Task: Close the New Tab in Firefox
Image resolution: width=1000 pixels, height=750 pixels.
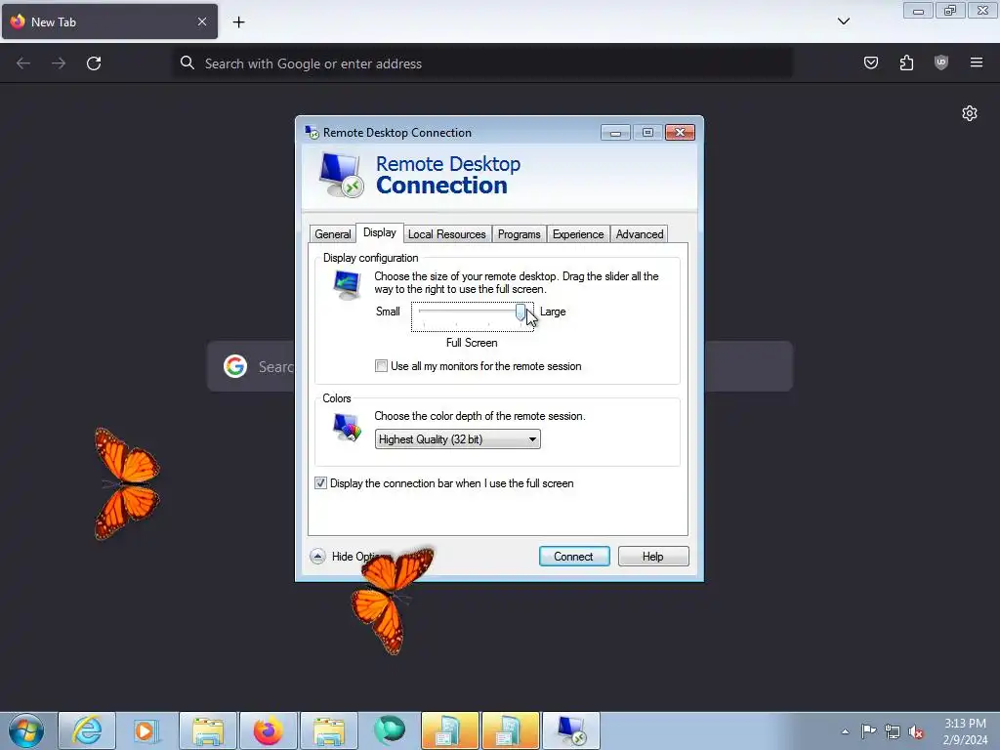Action: (202, 21)
